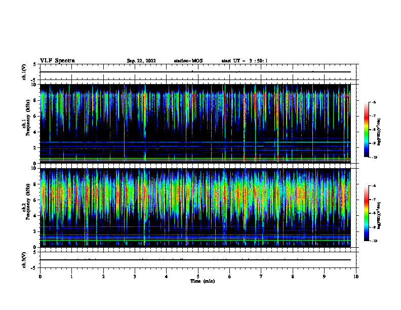Click the 5 tick label on Time axis

point(198,277)
